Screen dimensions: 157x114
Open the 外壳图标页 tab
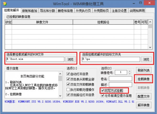101,11
